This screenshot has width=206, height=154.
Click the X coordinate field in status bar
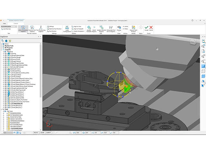point(35,132)
